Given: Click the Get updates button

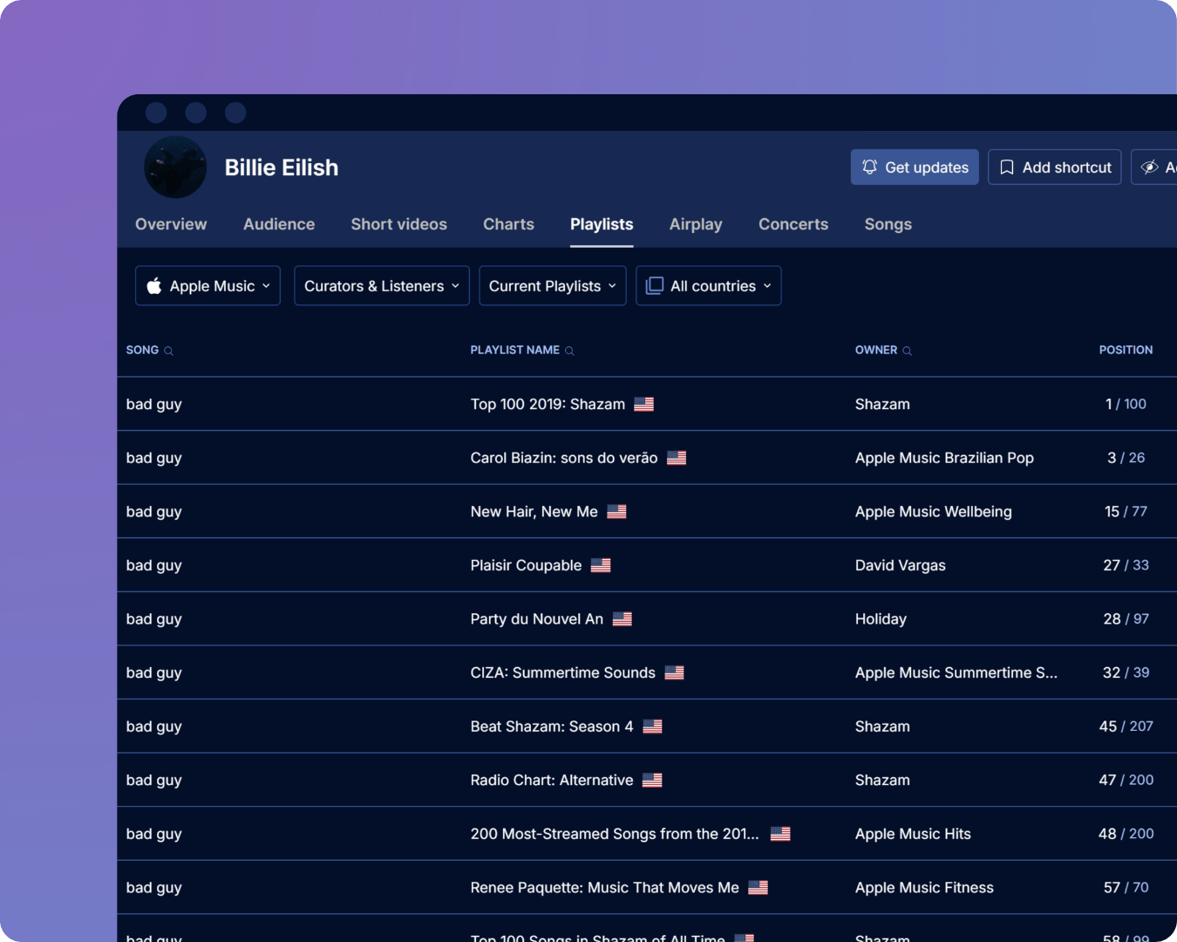Looking at the screenshot, I should coord(915,167).
